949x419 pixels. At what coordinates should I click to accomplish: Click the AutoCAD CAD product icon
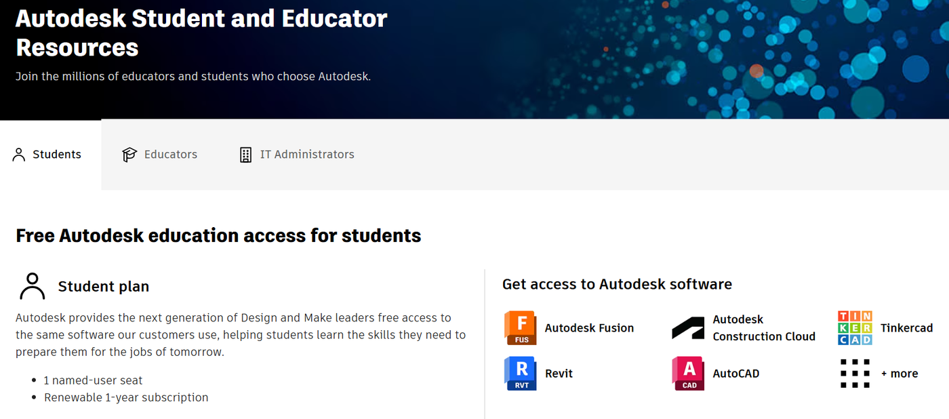[688, 374]
